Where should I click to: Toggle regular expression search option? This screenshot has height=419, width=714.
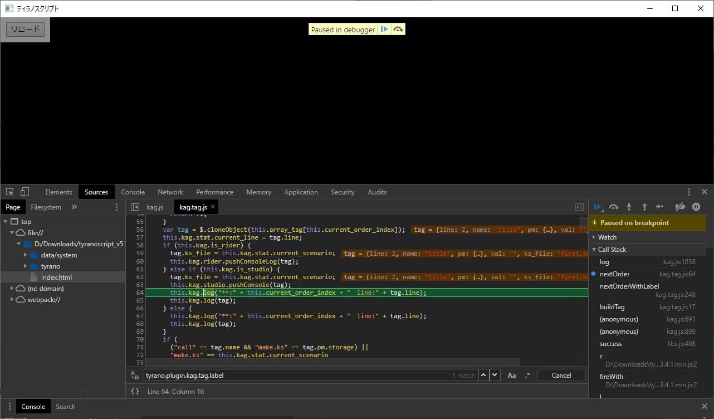tap(527, 376)
